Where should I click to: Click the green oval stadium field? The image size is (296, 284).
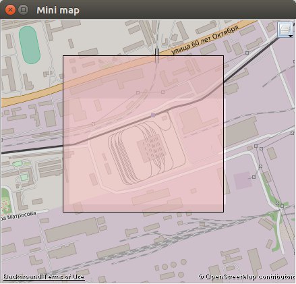click(x=30, y=45)
